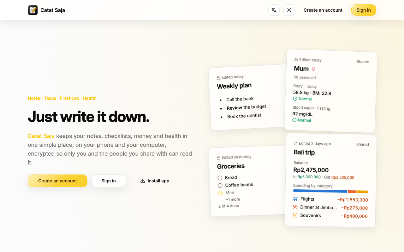Open the Bali trip card title
404x252 pixels.
click(x=304, y=152)
